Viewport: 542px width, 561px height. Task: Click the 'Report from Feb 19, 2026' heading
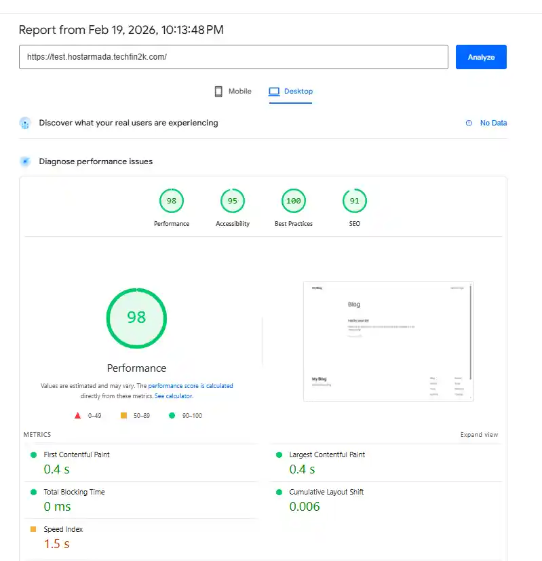pos(121,30)
